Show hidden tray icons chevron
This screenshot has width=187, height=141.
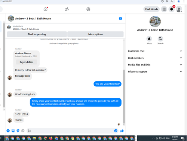coord(153,138)
